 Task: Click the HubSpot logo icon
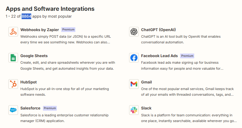pyautogui.click(x=13, y=84)
